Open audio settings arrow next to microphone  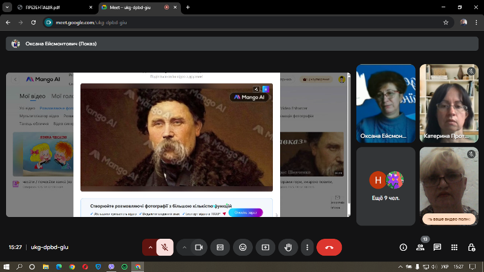coord(150,247)
